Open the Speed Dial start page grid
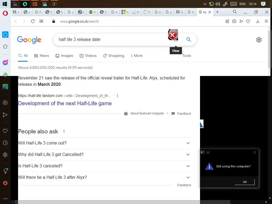 coord(41,21)
